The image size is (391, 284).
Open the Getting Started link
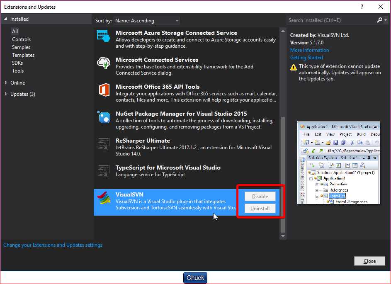306,58
